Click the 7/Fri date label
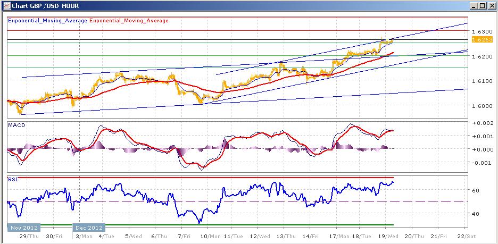 point(184,237)
